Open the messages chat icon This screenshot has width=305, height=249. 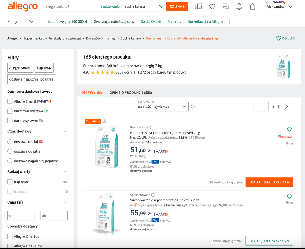(226, 7)
